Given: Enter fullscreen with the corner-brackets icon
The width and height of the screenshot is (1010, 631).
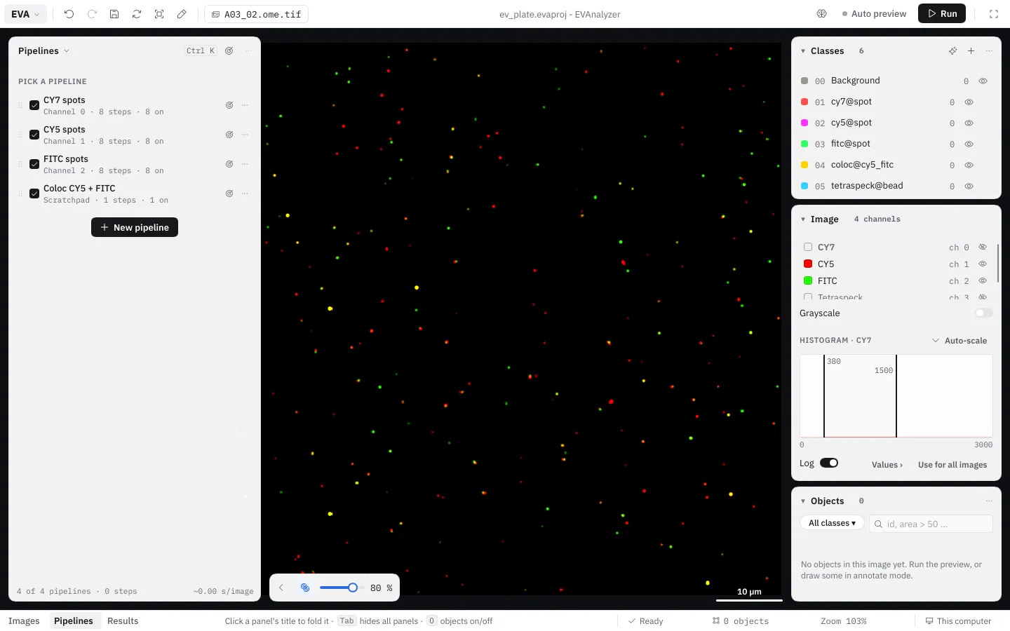Looking at the screenshot, I should coord(994,14).
